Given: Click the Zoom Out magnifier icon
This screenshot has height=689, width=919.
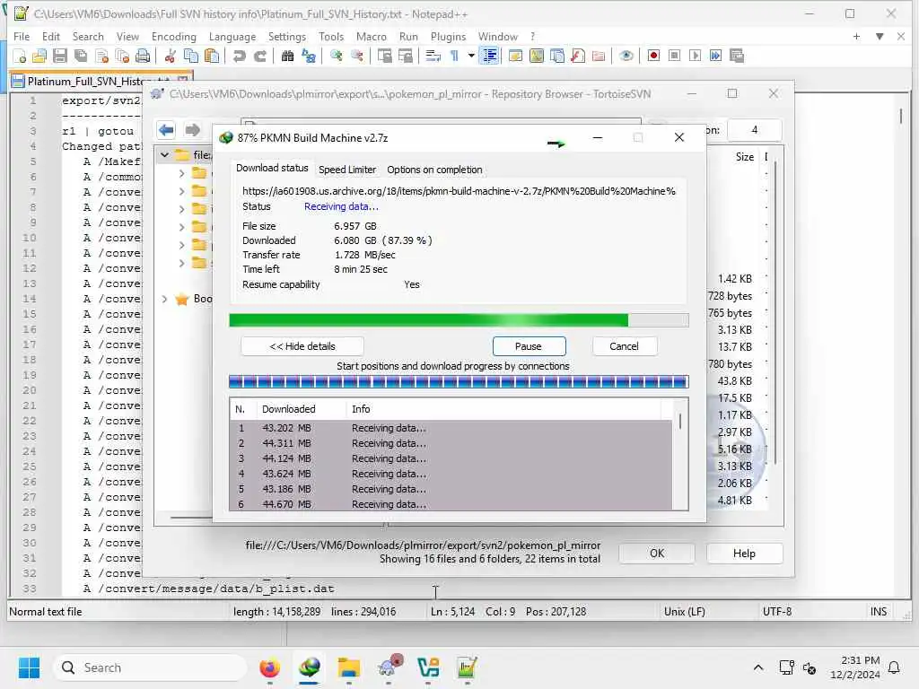Looking at the screenshot, I should pyautogui.click(x=357, y=57).
